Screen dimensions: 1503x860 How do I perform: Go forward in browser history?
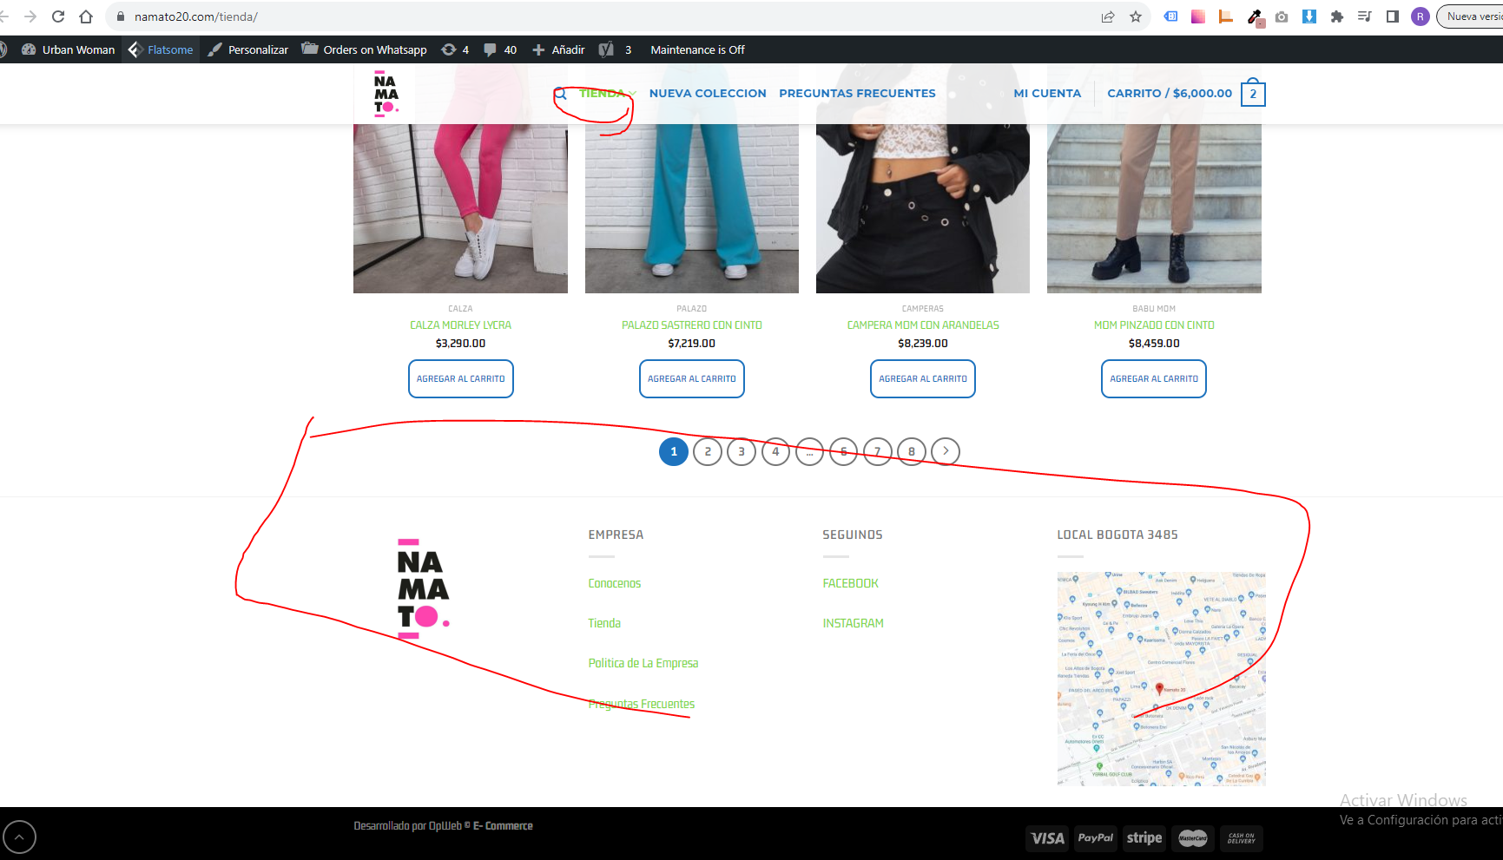click(x=30, y=16)
